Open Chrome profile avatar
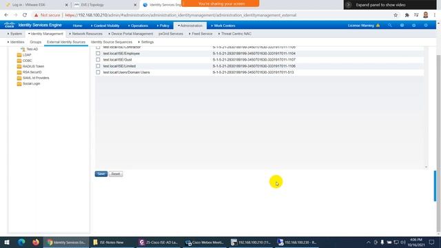 (x=426, y=15)
